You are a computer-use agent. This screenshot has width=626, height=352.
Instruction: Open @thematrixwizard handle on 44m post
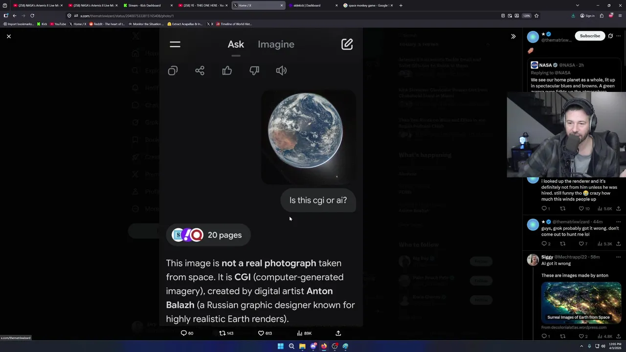571,222
